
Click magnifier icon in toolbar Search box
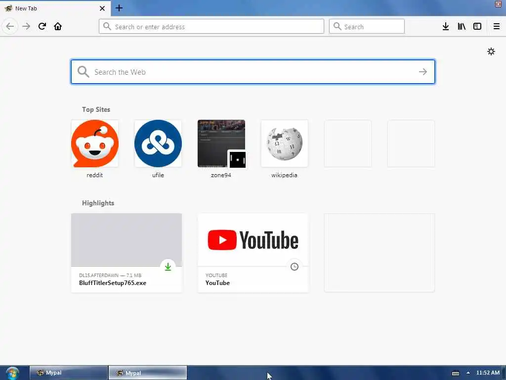[x=337, y=26]
